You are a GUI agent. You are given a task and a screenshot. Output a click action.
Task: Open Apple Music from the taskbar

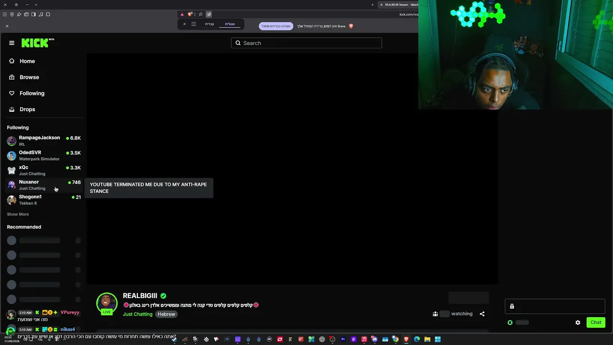tap(364, 339)
